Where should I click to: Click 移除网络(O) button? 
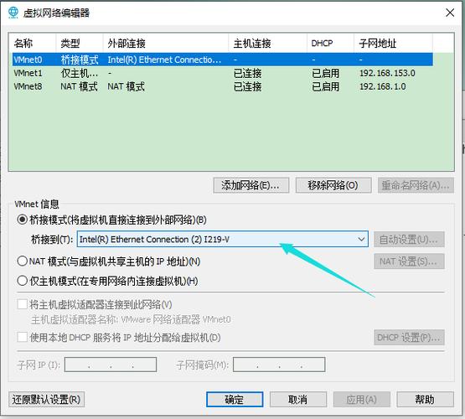click(333, 185)
